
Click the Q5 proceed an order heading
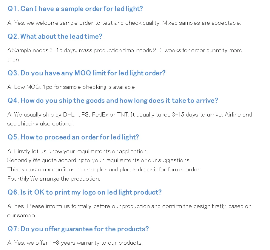(73, 137)
